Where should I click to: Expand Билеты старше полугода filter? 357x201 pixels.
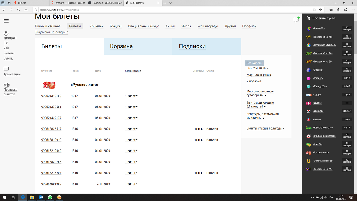tap(266, 128)
